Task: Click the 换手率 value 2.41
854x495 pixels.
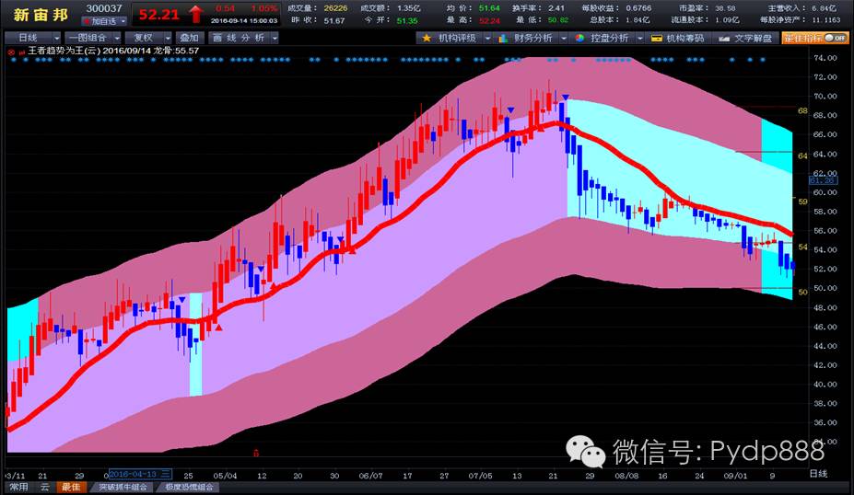Action: 556,8
